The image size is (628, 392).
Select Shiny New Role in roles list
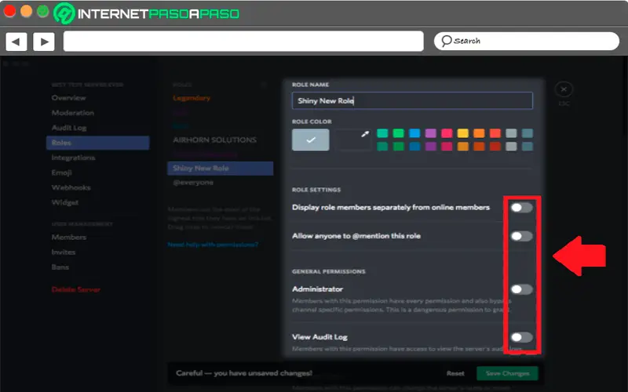tap(221, 169)
